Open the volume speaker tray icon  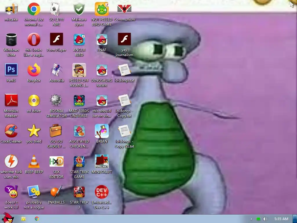265,219
